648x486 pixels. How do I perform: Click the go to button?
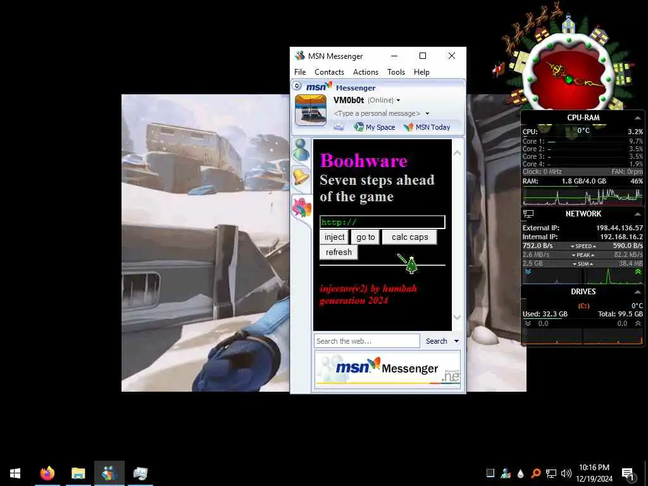click(365, 237)
